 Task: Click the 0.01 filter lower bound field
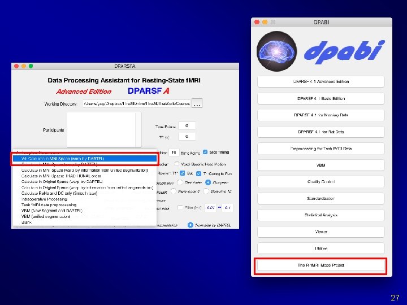click(210, 208)
